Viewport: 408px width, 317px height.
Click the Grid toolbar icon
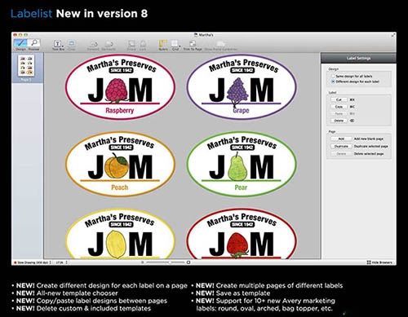pos(175,43)
